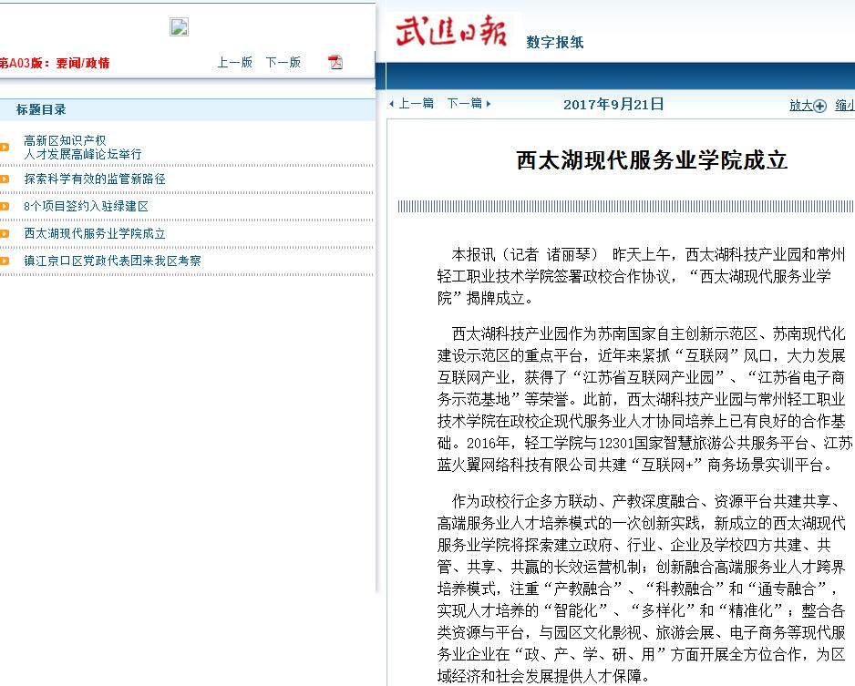Screen dimensions: 855x686
Task: Open article 高新区知识产权人才发展高峰论坛举行
Action: (82, 147)
